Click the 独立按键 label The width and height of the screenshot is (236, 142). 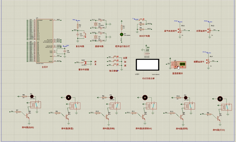114,71
